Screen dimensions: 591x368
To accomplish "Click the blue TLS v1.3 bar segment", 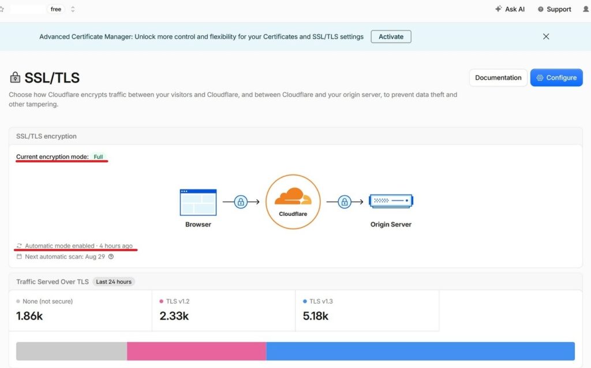I will pyautogui.click(x=420, y=351).
